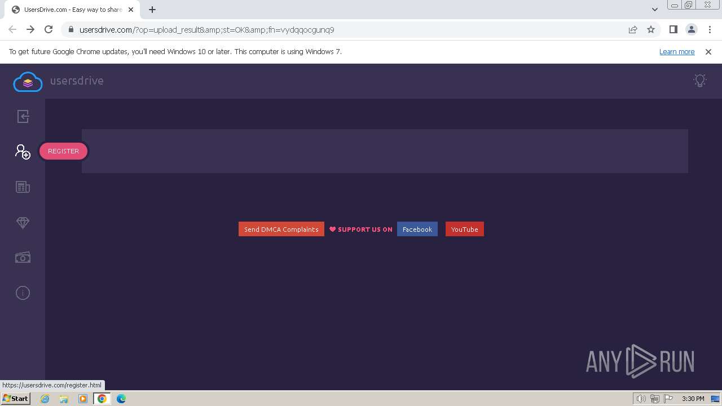
Task: Open tab search dropdown arrow
Action: [x=654, y=10]
